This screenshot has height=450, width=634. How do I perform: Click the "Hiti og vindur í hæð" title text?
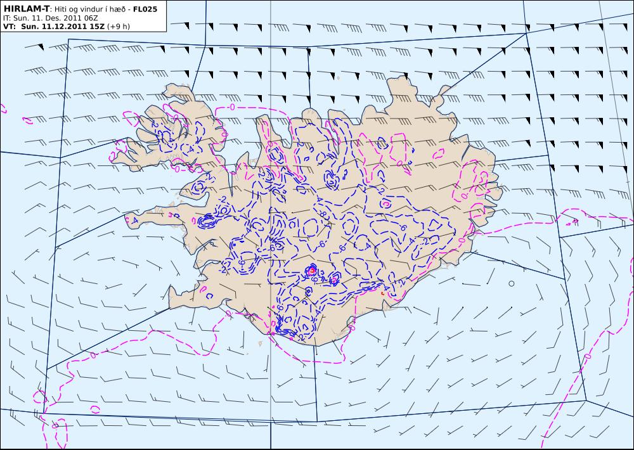coord(89,10)
